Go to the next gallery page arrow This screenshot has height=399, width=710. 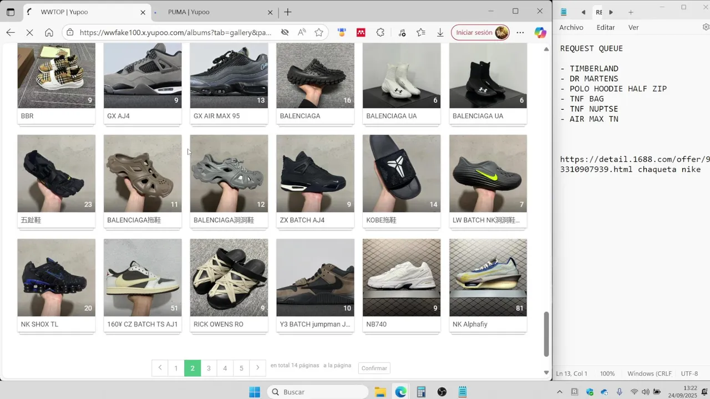[x=257, y=368]
